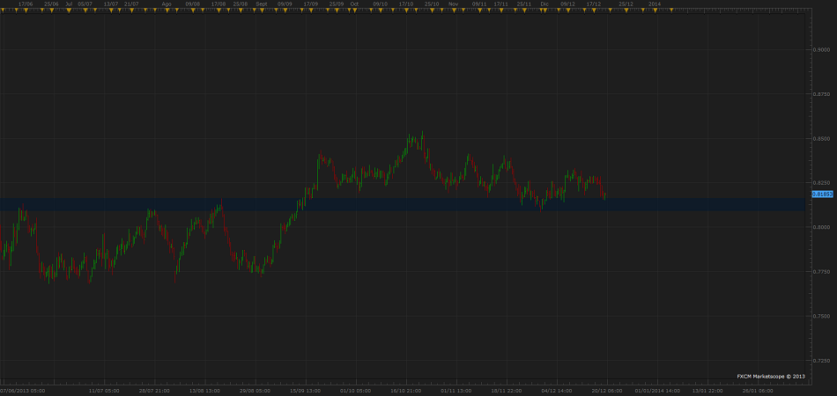The height and width of the screenshot is (396, 837).
Task: Click the FXCM Marketscope copyright text
Action: (771, 376)
